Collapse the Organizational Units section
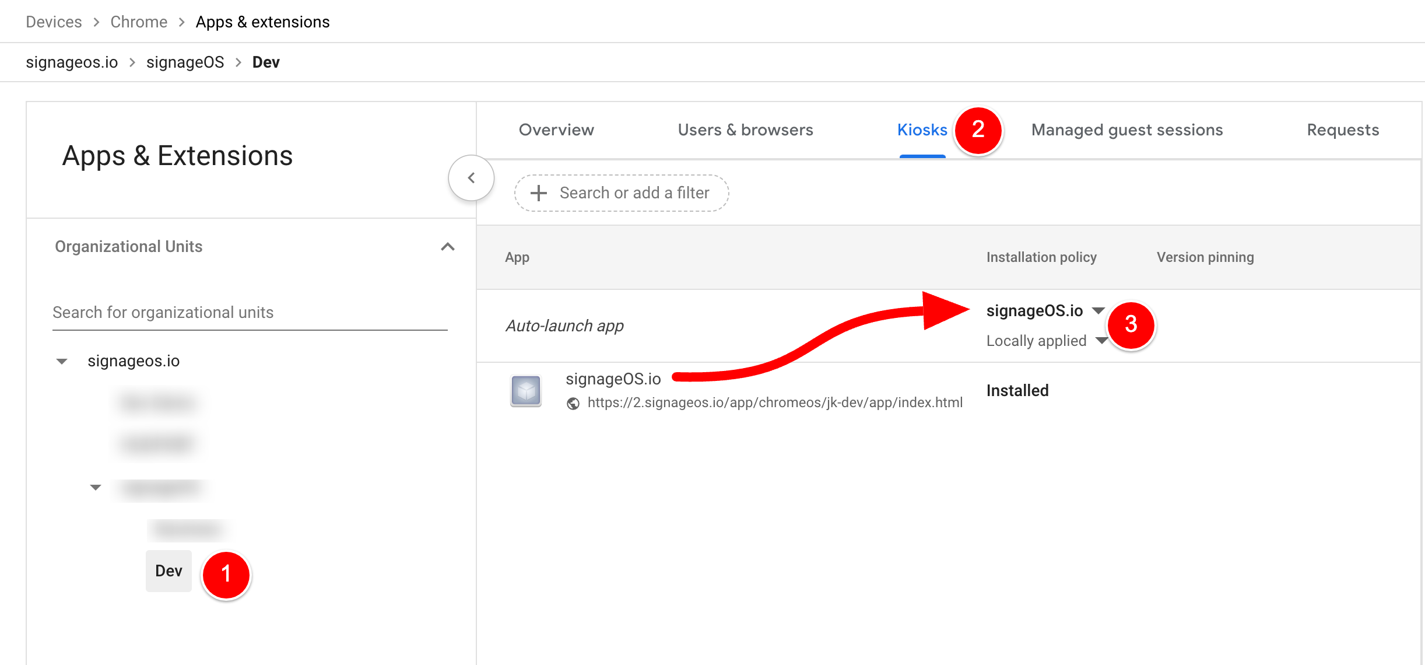The width and height of the screenshot is (1425, 665). (447, 247)
